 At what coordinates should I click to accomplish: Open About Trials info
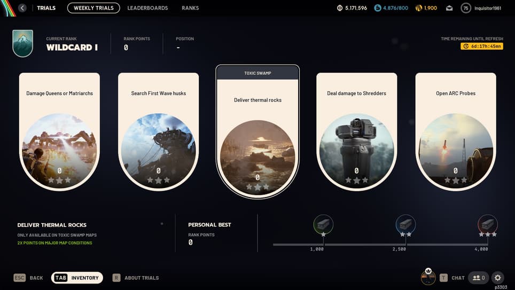tap(136, 278)
